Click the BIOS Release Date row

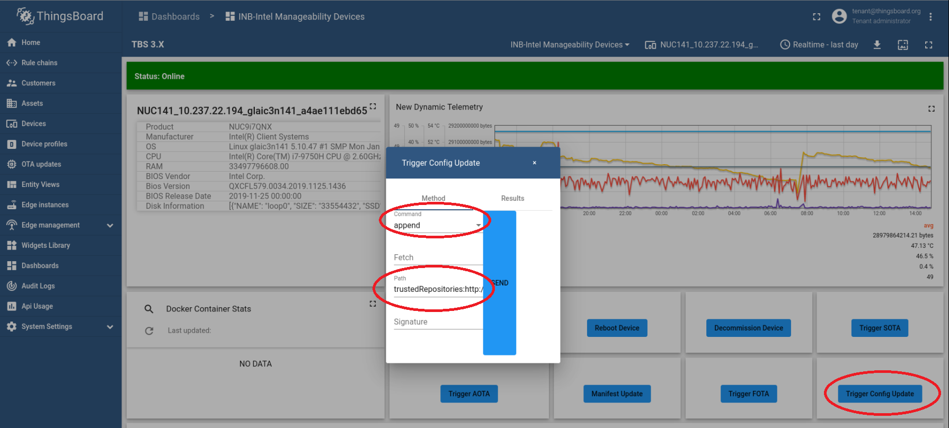259,196
